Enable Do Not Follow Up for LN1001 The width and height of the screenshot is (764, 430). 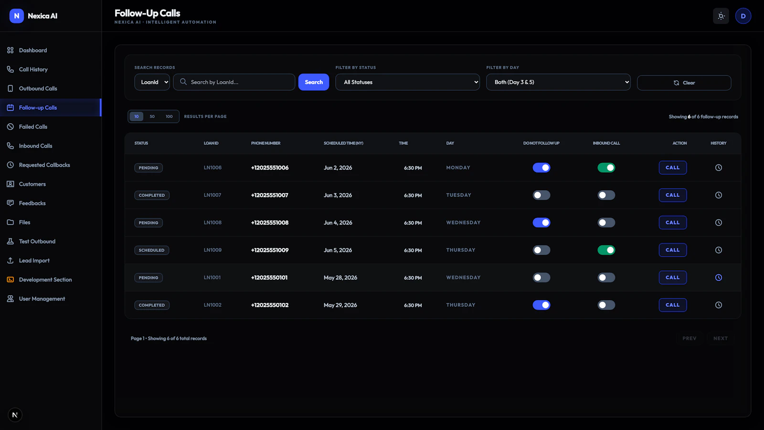pos(541,278)
